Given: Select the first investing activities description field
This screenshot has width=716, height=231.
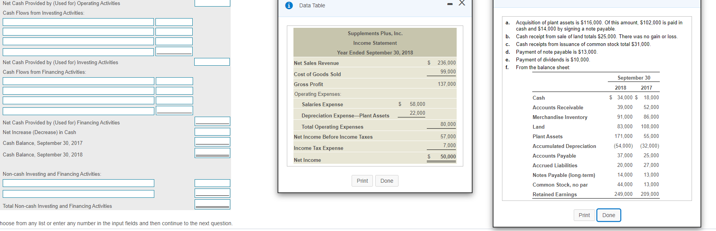Looking at the screenshot, I should coord(78,22).
